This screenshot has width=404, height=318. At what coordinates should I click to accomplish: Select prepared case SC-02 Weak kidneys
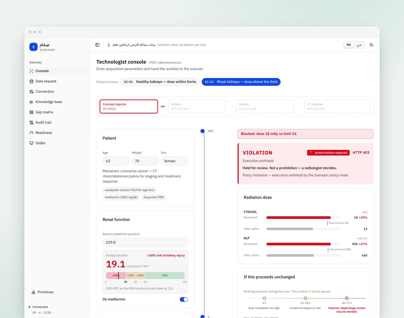(241, 82)
